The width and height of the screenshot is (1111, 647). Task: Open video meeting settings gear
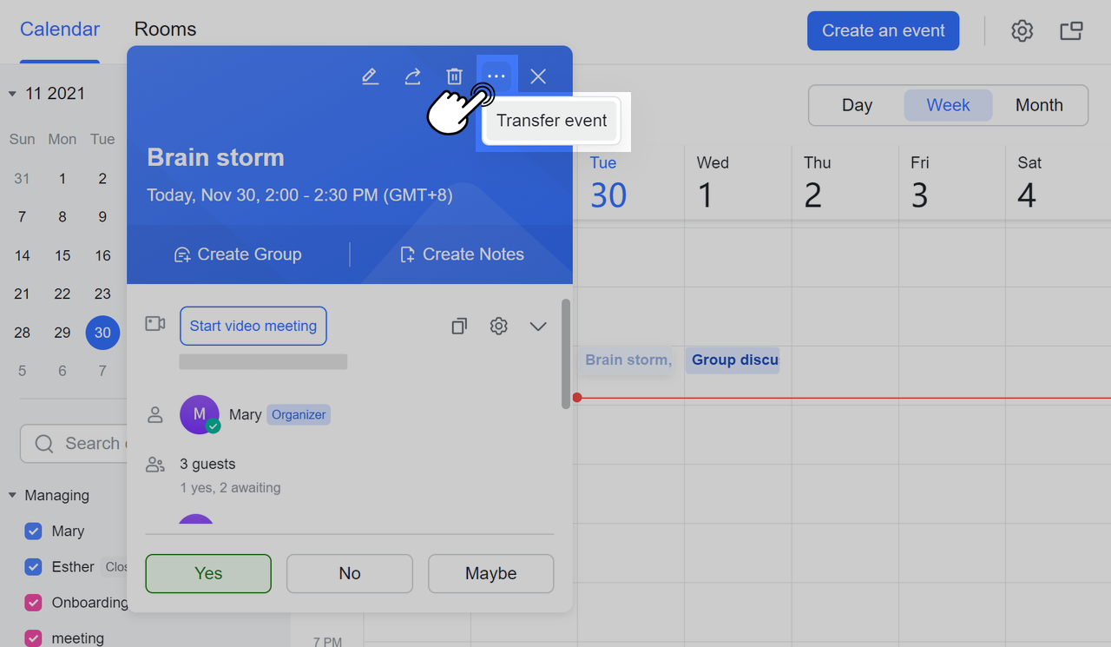pyautogui.click(x=498, y=326)
